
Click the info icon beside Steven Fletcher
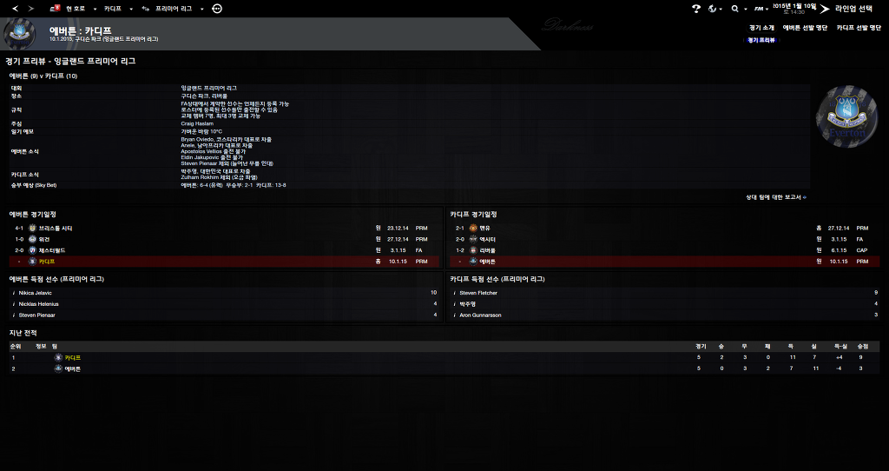(454, 293)
